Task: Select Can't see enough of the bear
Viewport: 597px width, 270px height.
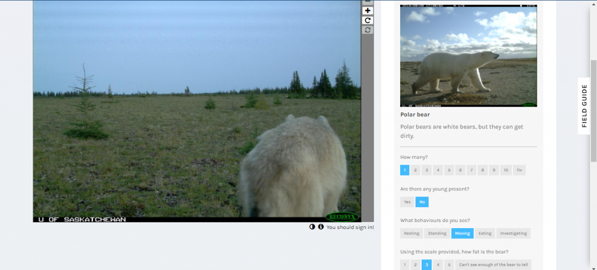Action: pos(493,265)
